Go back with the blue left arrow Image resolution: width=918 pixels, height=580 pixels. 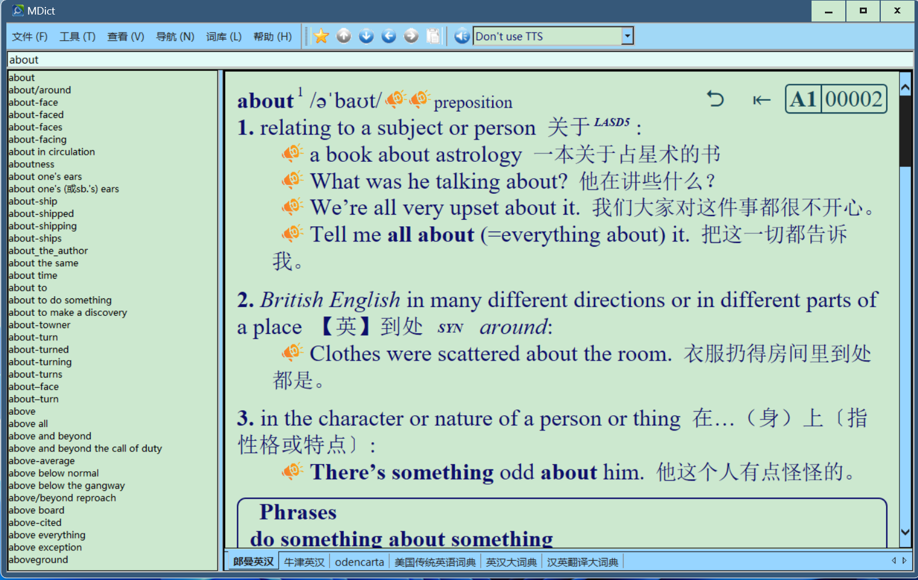click(389, 37)
